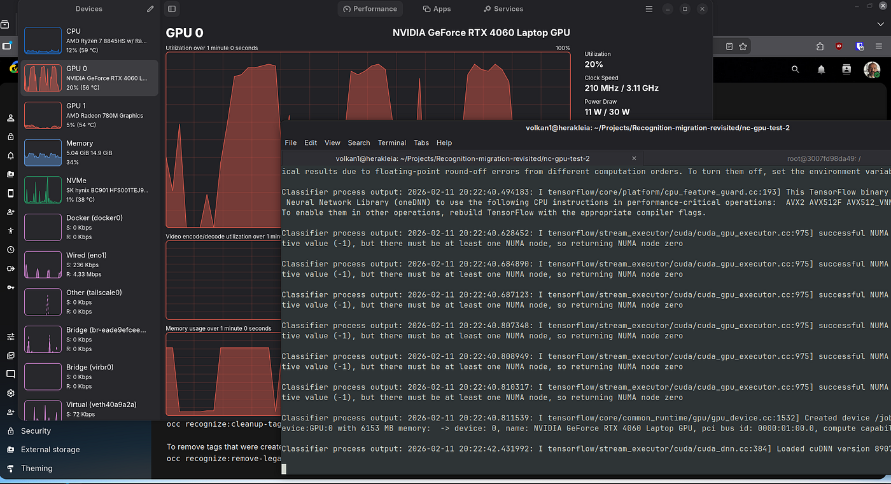Screen dimensions: 891x484
Task: Open Theming in Nextcloud settings sidebar
Action: pyautogui.click(x=36, y=468)
